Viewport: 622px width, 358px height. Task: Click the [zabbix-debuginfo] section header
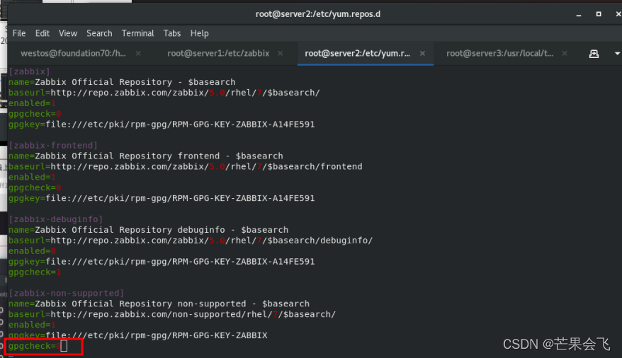point(56,219)
